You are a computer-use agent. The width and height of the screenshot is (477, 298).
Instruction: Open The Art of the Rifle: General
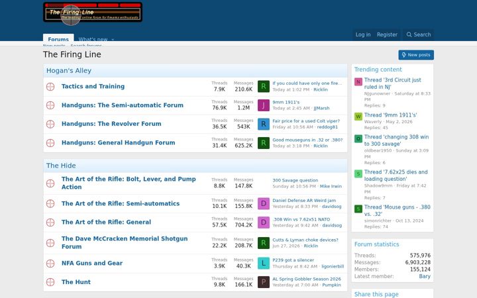coord(106,222)
